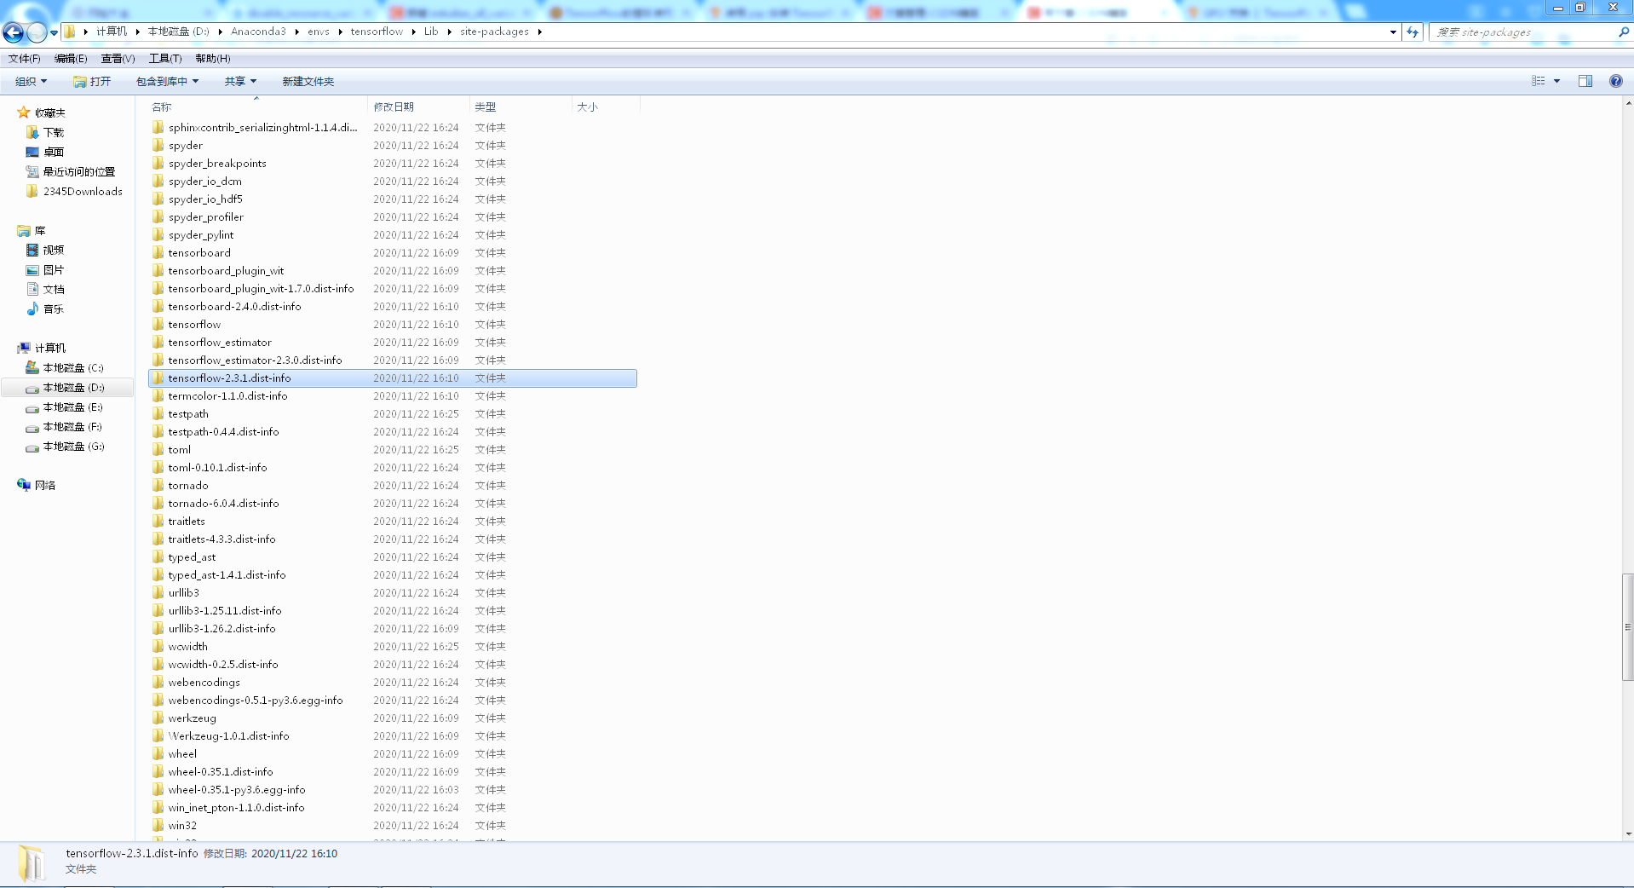This screenshot has height=888, width=1634.
Task: Expand the 共享 dropdown
Action: point(240,82)
